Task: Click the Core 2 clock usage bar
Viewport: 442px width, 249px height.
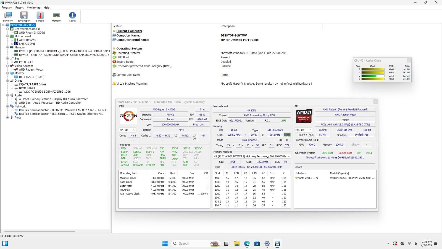Action: click(x=373, y=76)
